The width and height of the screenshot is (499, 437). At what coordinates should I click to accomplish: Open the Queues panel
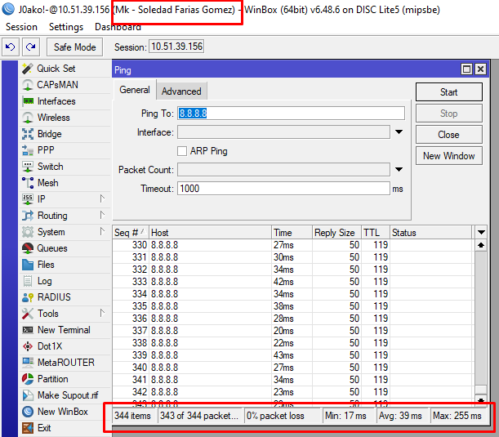point(28,248)
